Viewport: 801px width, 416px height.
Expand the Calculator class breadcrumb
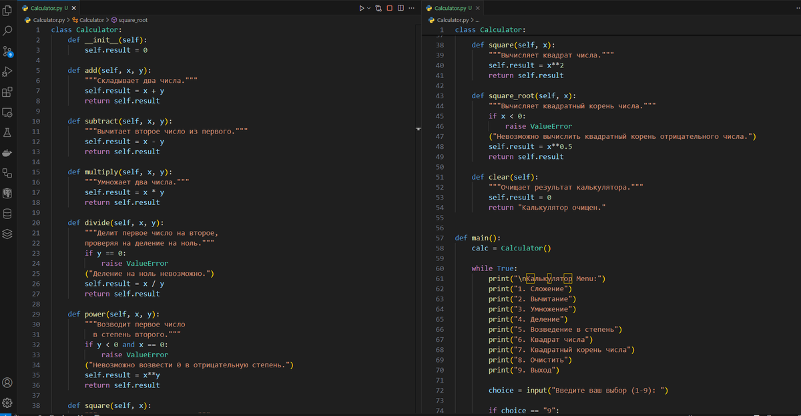click(91, 20)
